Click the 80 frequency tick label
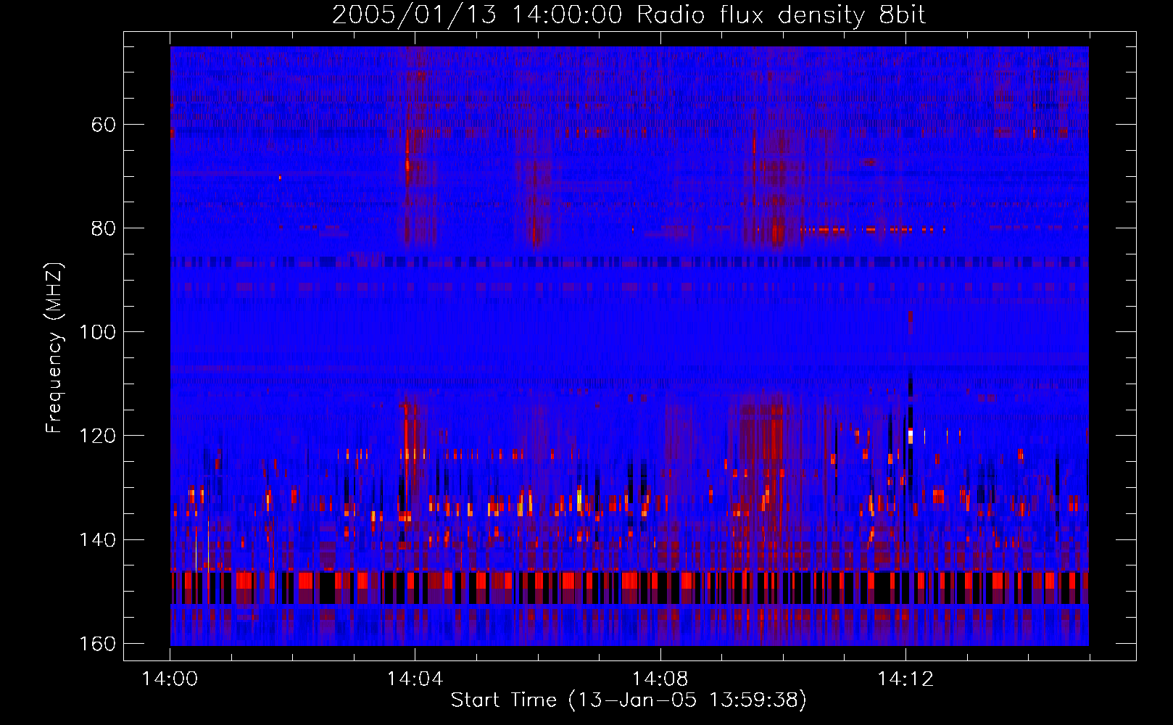 tap(104, 228)
